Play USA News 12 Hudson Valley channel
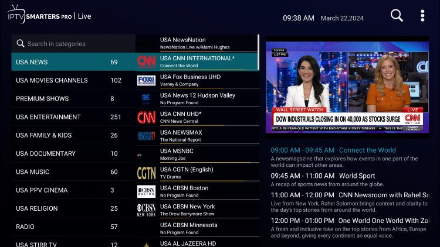Image resolution: width=440 pixels, height=247 pixels. tap(197, 98)
